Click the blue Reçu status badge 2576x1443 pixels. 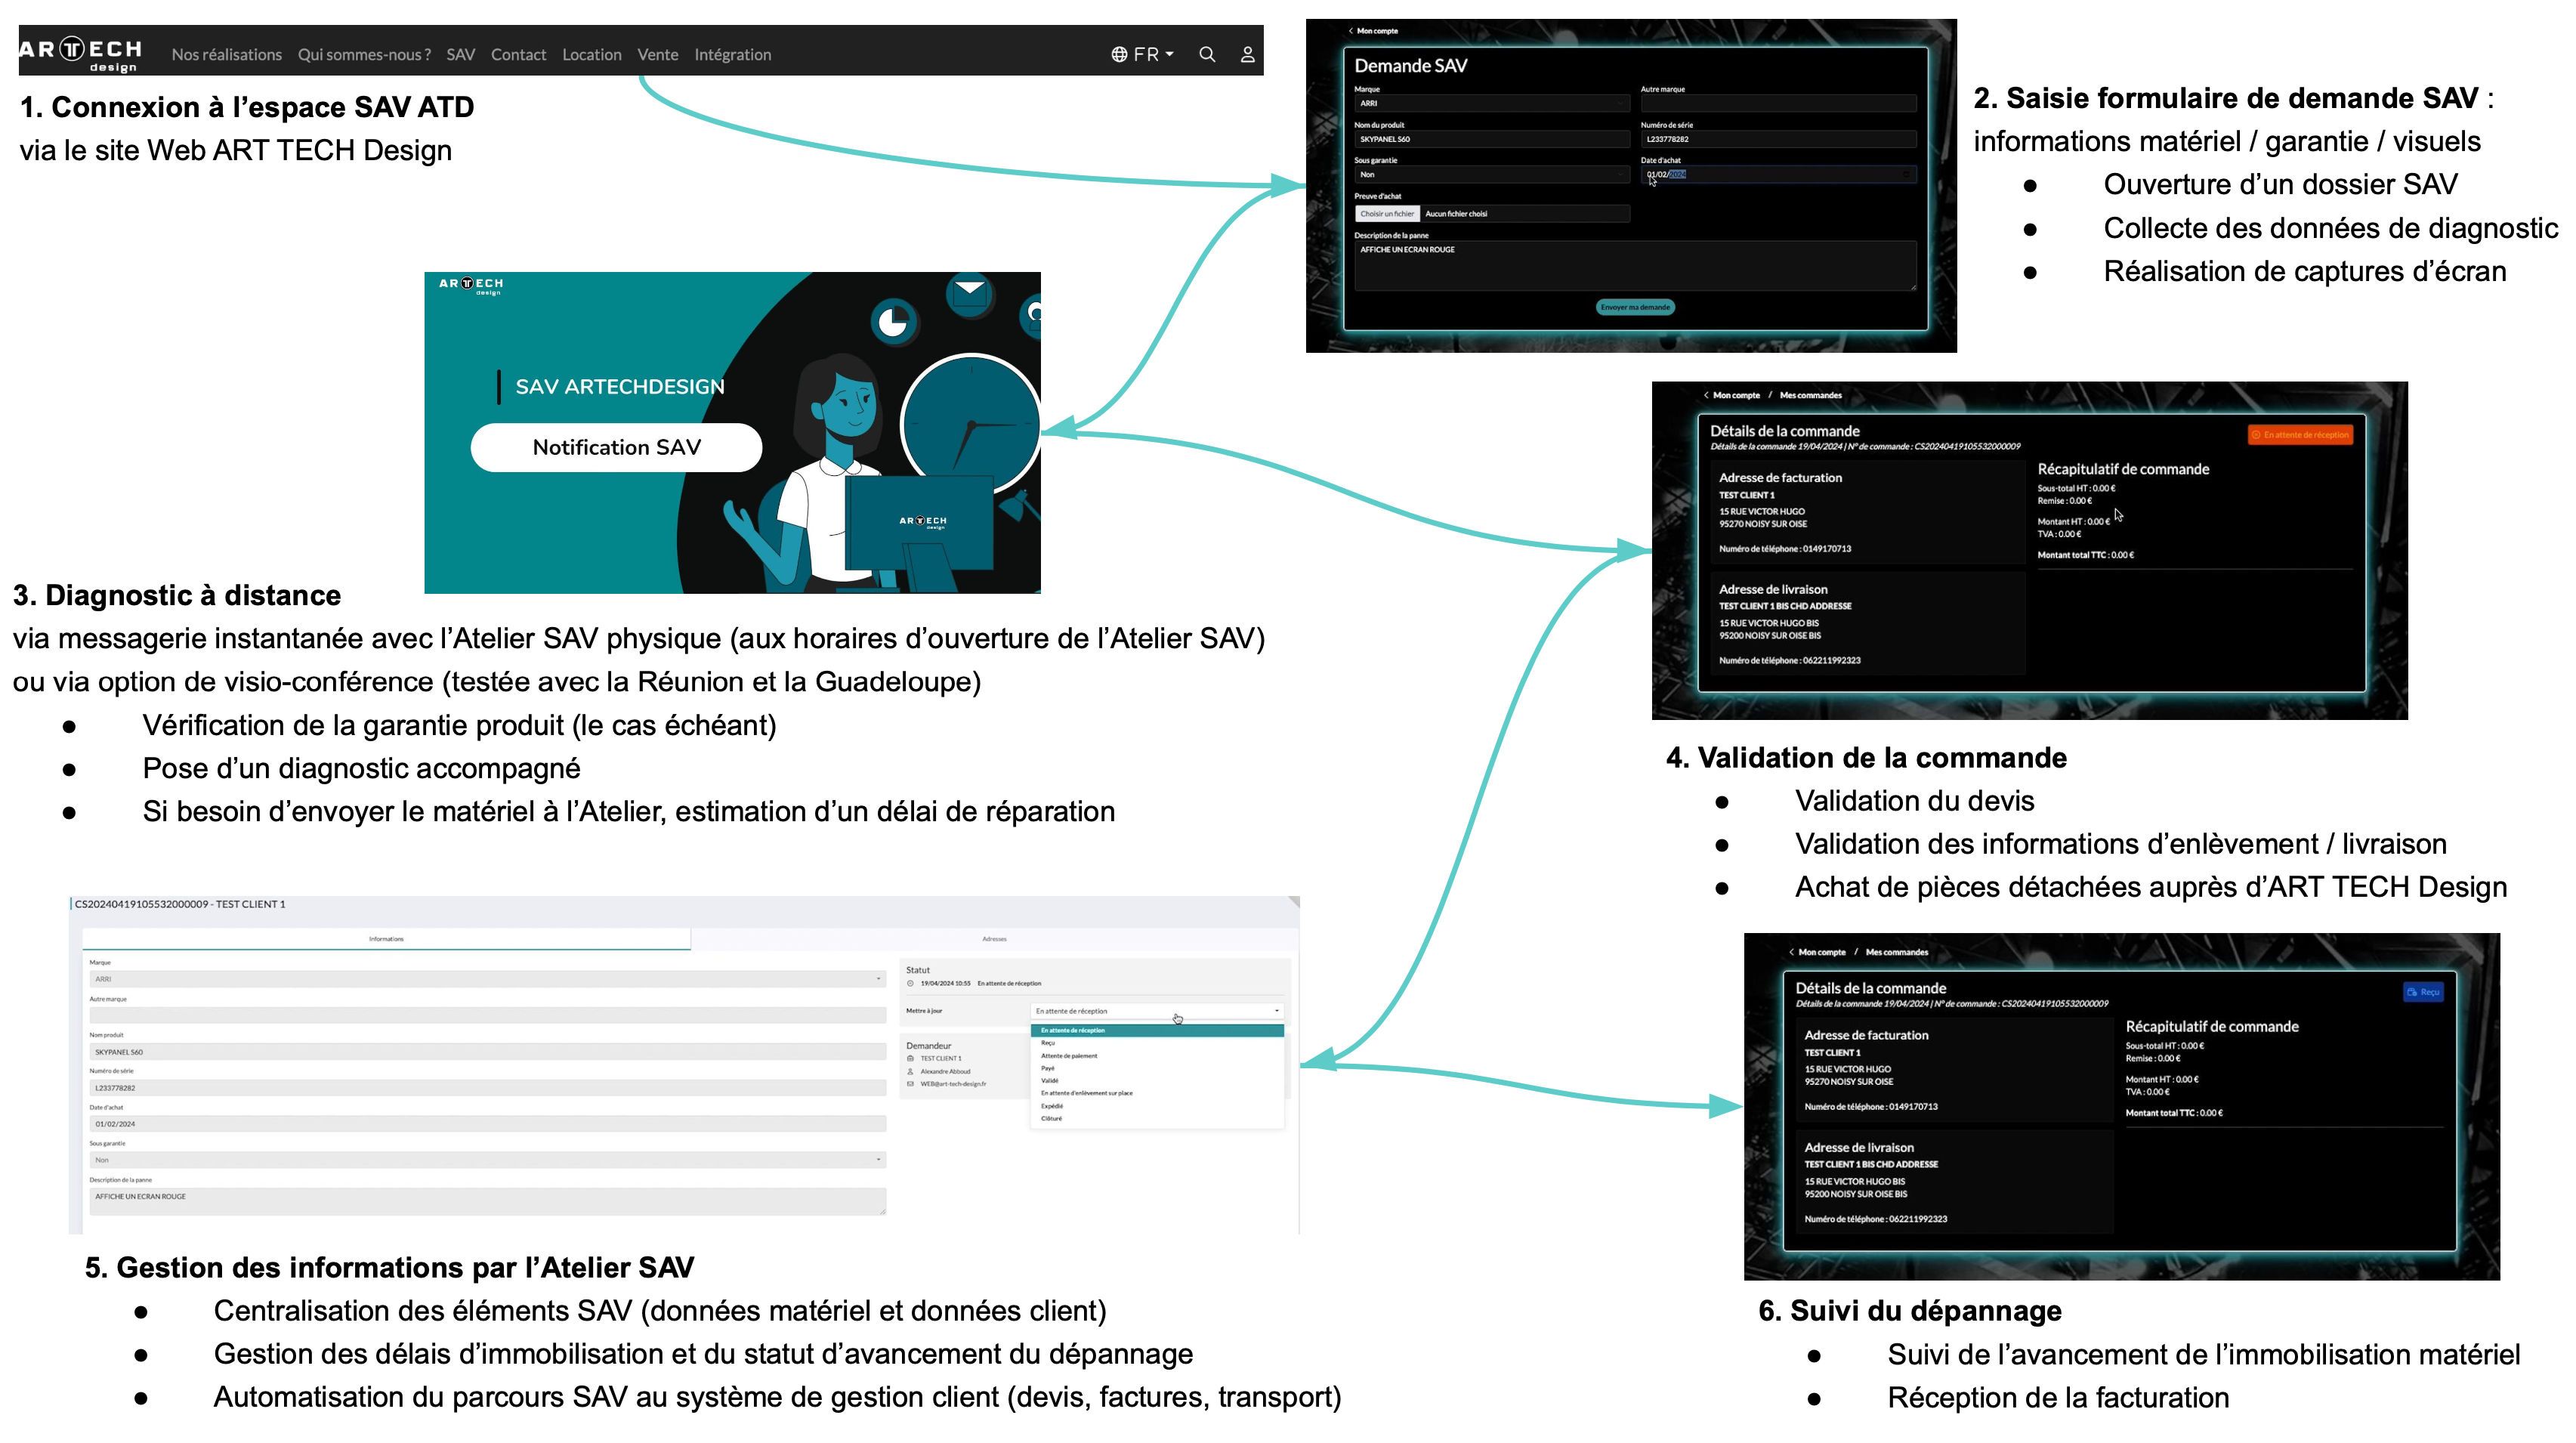click(x=2423, y=992)
